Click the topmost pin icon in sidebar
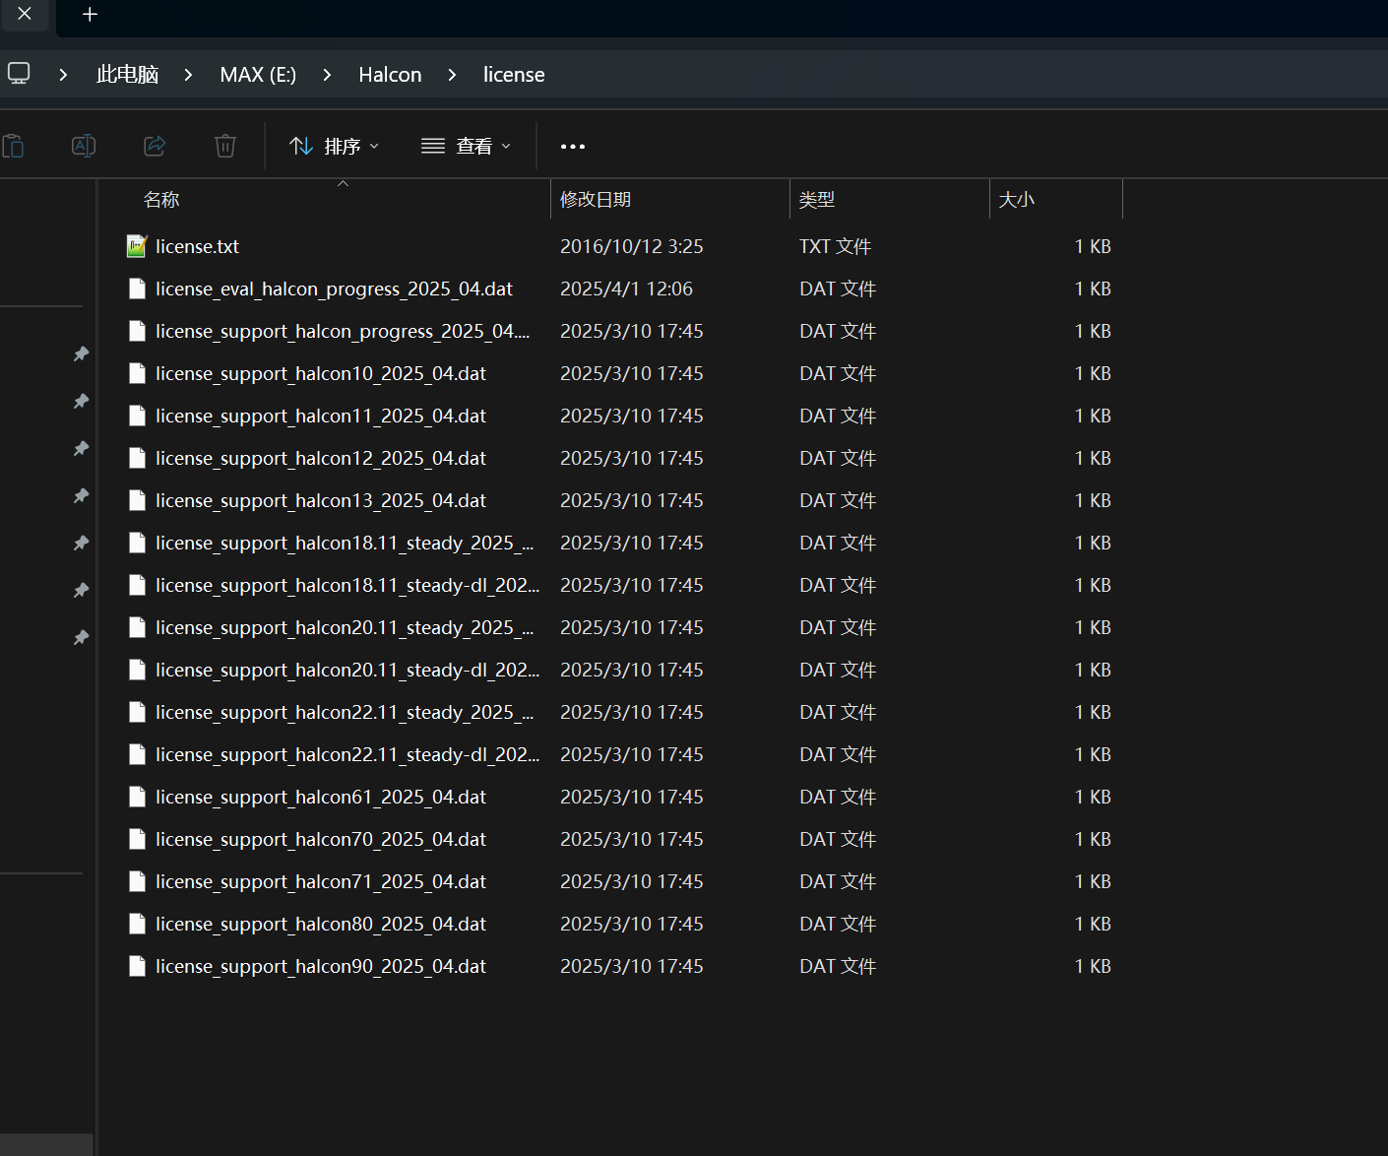Viewport: 1388px width, 1156px height. pos(81,353)
